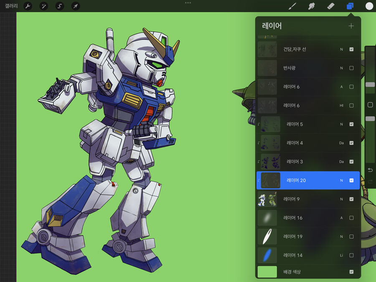Adjust the brush opacity slider handle
376x282 pixels.
coord(370,119)
